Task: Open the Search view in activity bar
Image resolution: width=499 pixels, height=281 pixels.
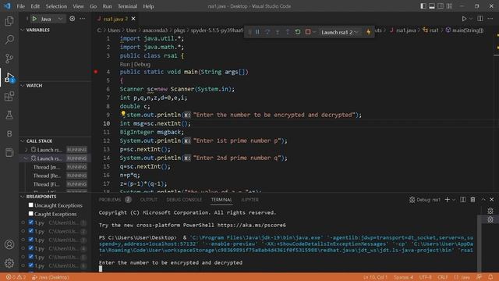Action: tap(9, 40)
